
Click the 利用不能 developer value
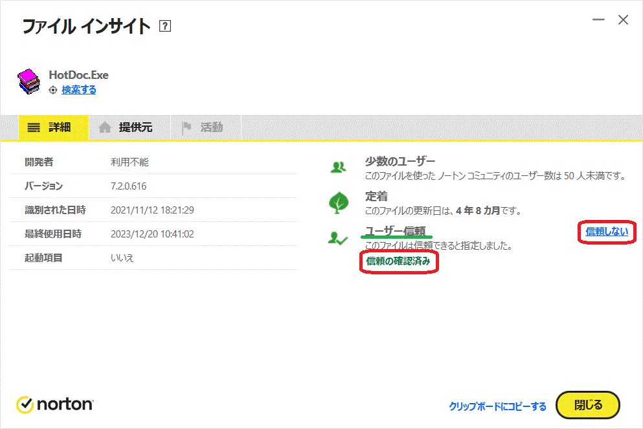(130, 162)
